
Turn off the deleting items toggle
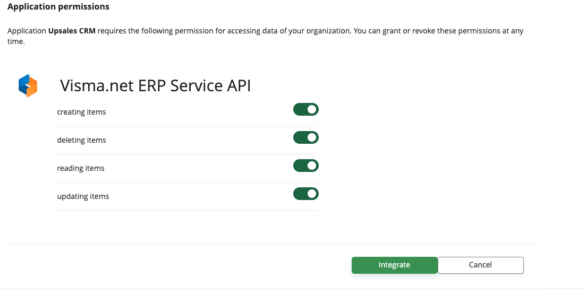pos(306,137)
